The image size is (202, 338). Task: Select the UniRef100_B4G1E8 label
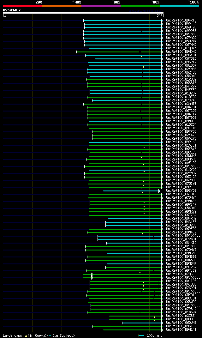pyautogui.click(x=181, y=222)
